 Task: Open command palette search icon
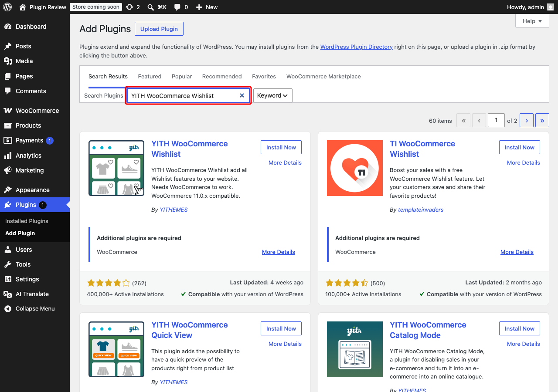(x=150, y=7)
